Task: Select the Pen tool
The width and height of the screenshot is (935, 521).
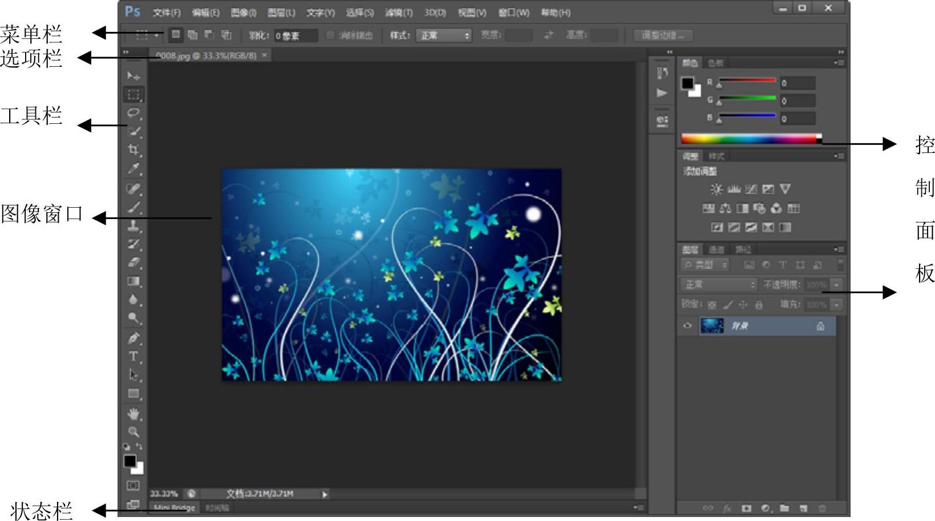Action: coord(133,338)
